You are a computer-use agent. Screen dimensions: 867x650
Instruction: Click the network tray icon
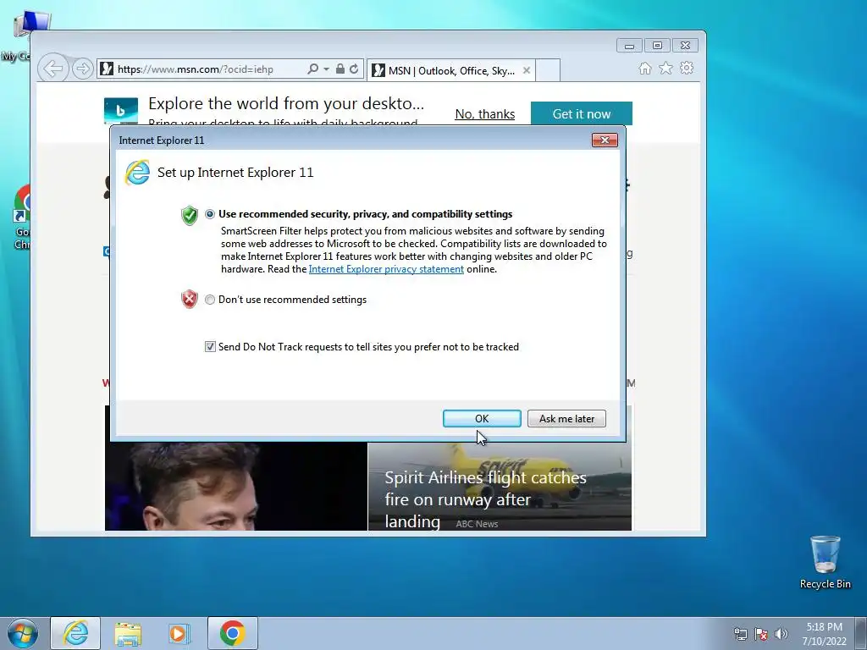point(740,634)
